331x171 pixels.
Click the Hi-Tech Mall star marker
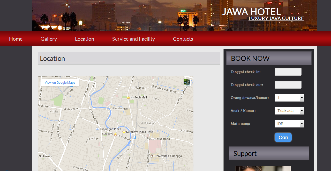coord(128,97)
